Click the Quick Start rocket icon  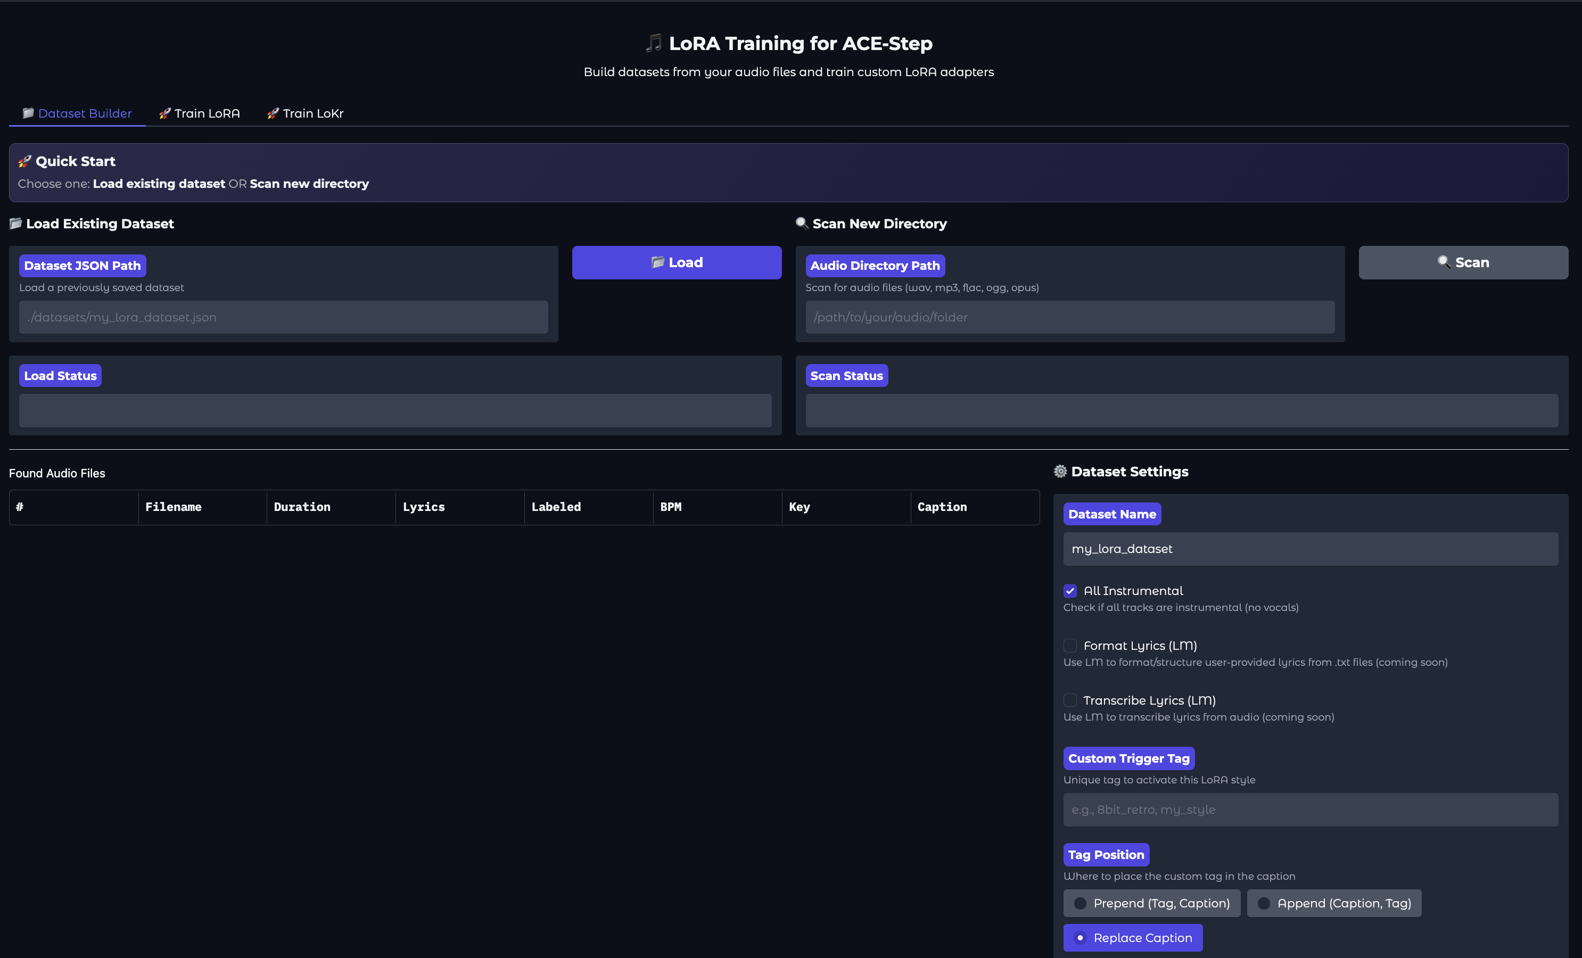click(x=24, y=161)
